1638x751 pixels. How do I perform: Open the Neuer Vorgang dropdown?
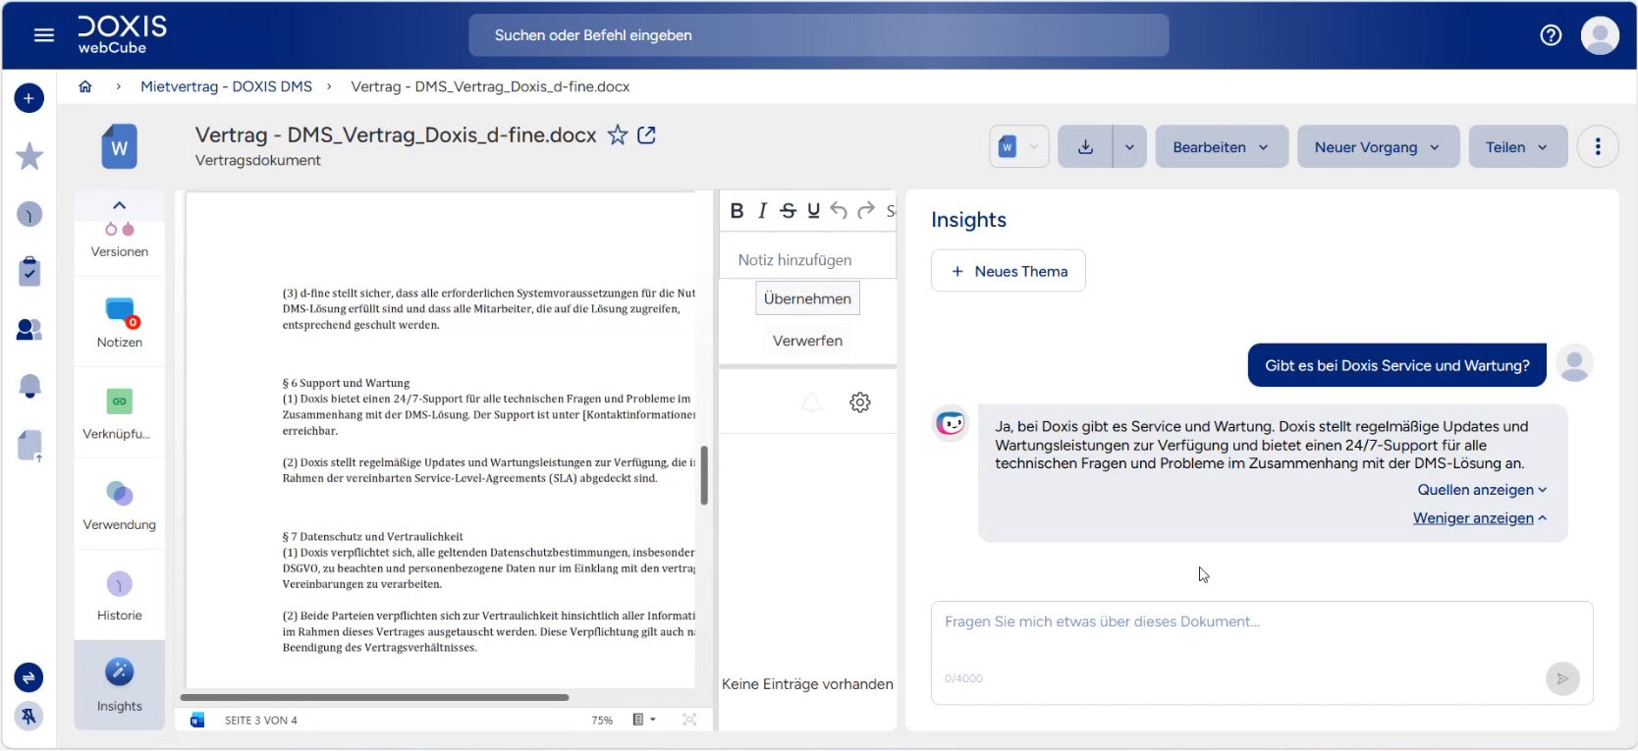[1378, 147]
